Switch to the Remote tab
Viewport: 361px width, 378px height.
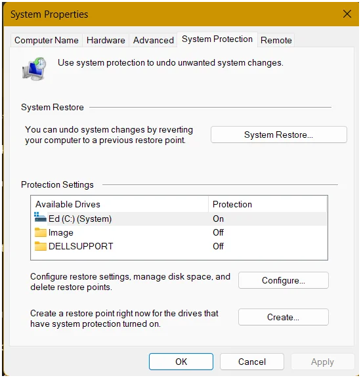(276, 40)
